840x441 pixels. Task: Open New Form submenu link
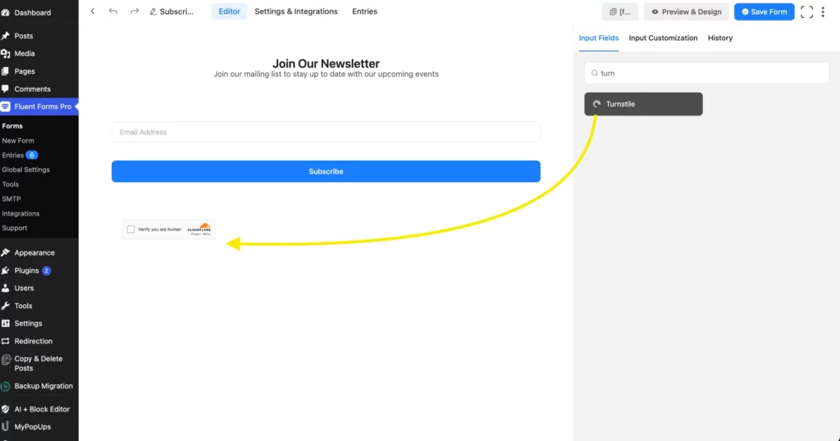18,140
